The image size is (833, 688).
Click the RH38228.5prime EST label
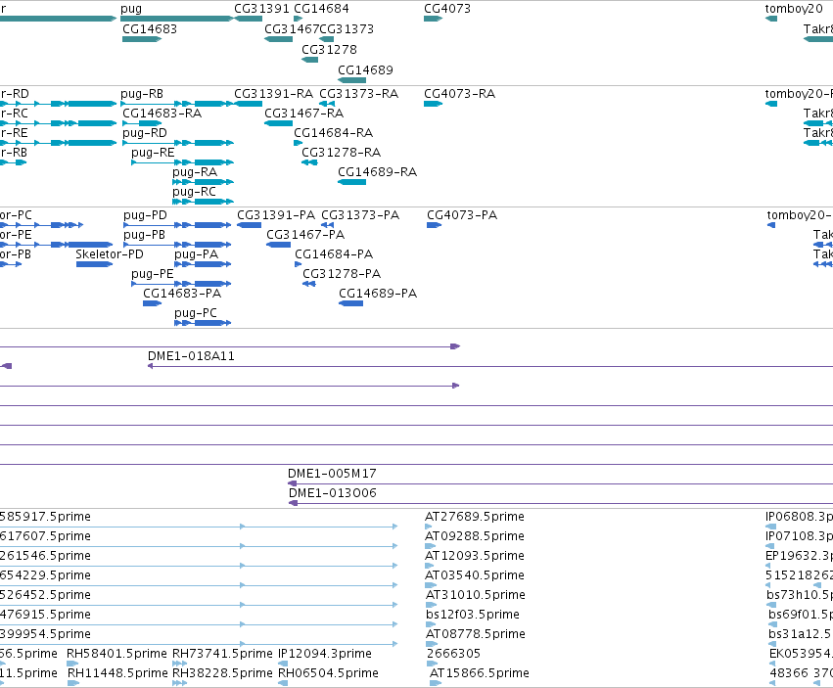pos(222,673)
